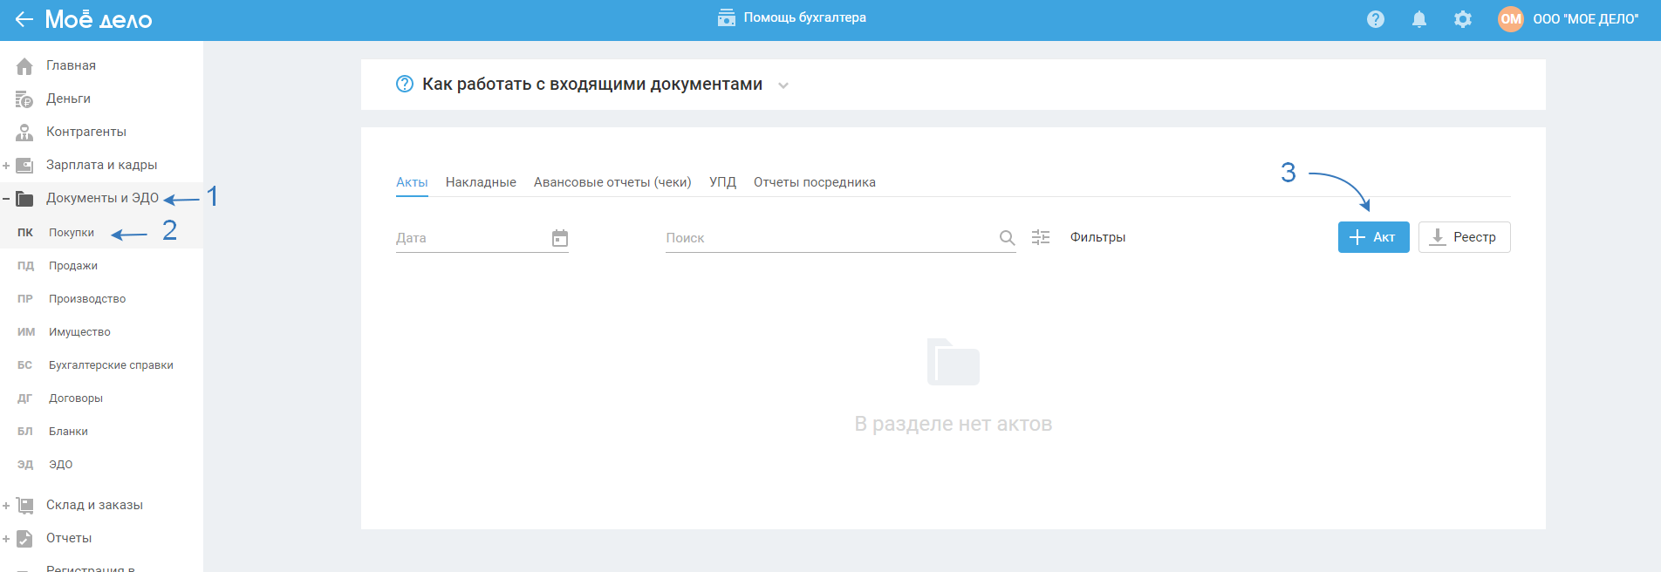Expand the incoming documents help chevron
The height and width of the screenshot is (572, 1661).
[x=783, y=85]
